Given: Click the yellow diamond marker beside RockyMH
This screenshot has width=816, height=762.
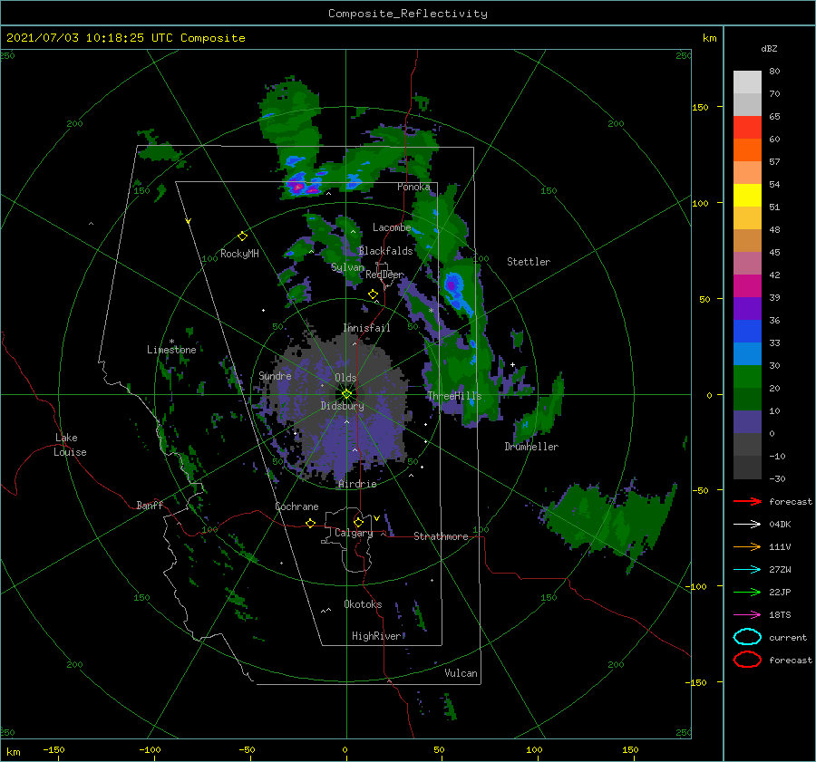Looking at the screenshot, I should tap(242, 236).
